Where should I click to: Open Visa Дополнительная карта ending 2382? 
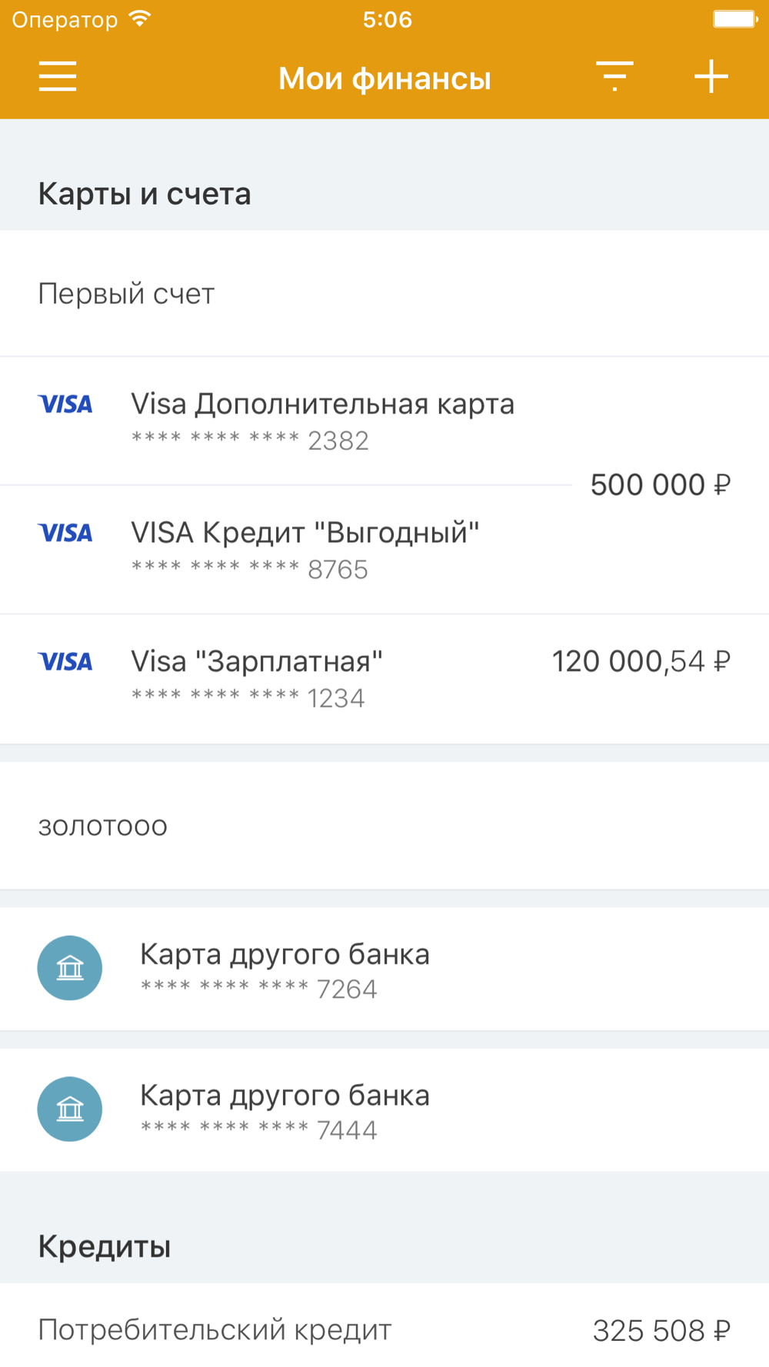click(x=323, y=420)
